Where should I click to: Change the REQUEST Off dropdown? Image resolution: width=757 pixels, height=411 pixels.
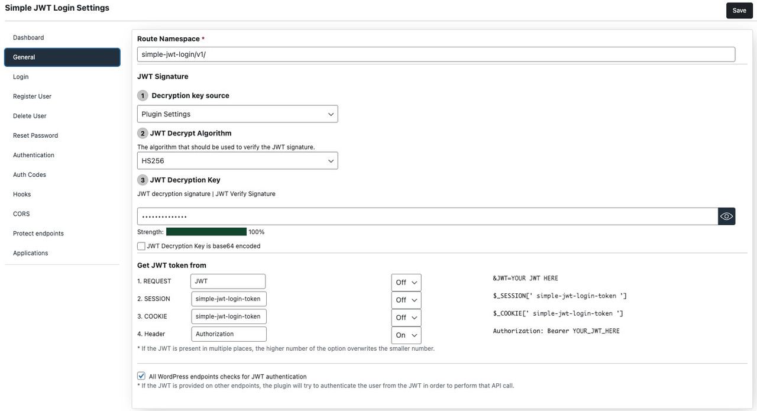[406, 283]
